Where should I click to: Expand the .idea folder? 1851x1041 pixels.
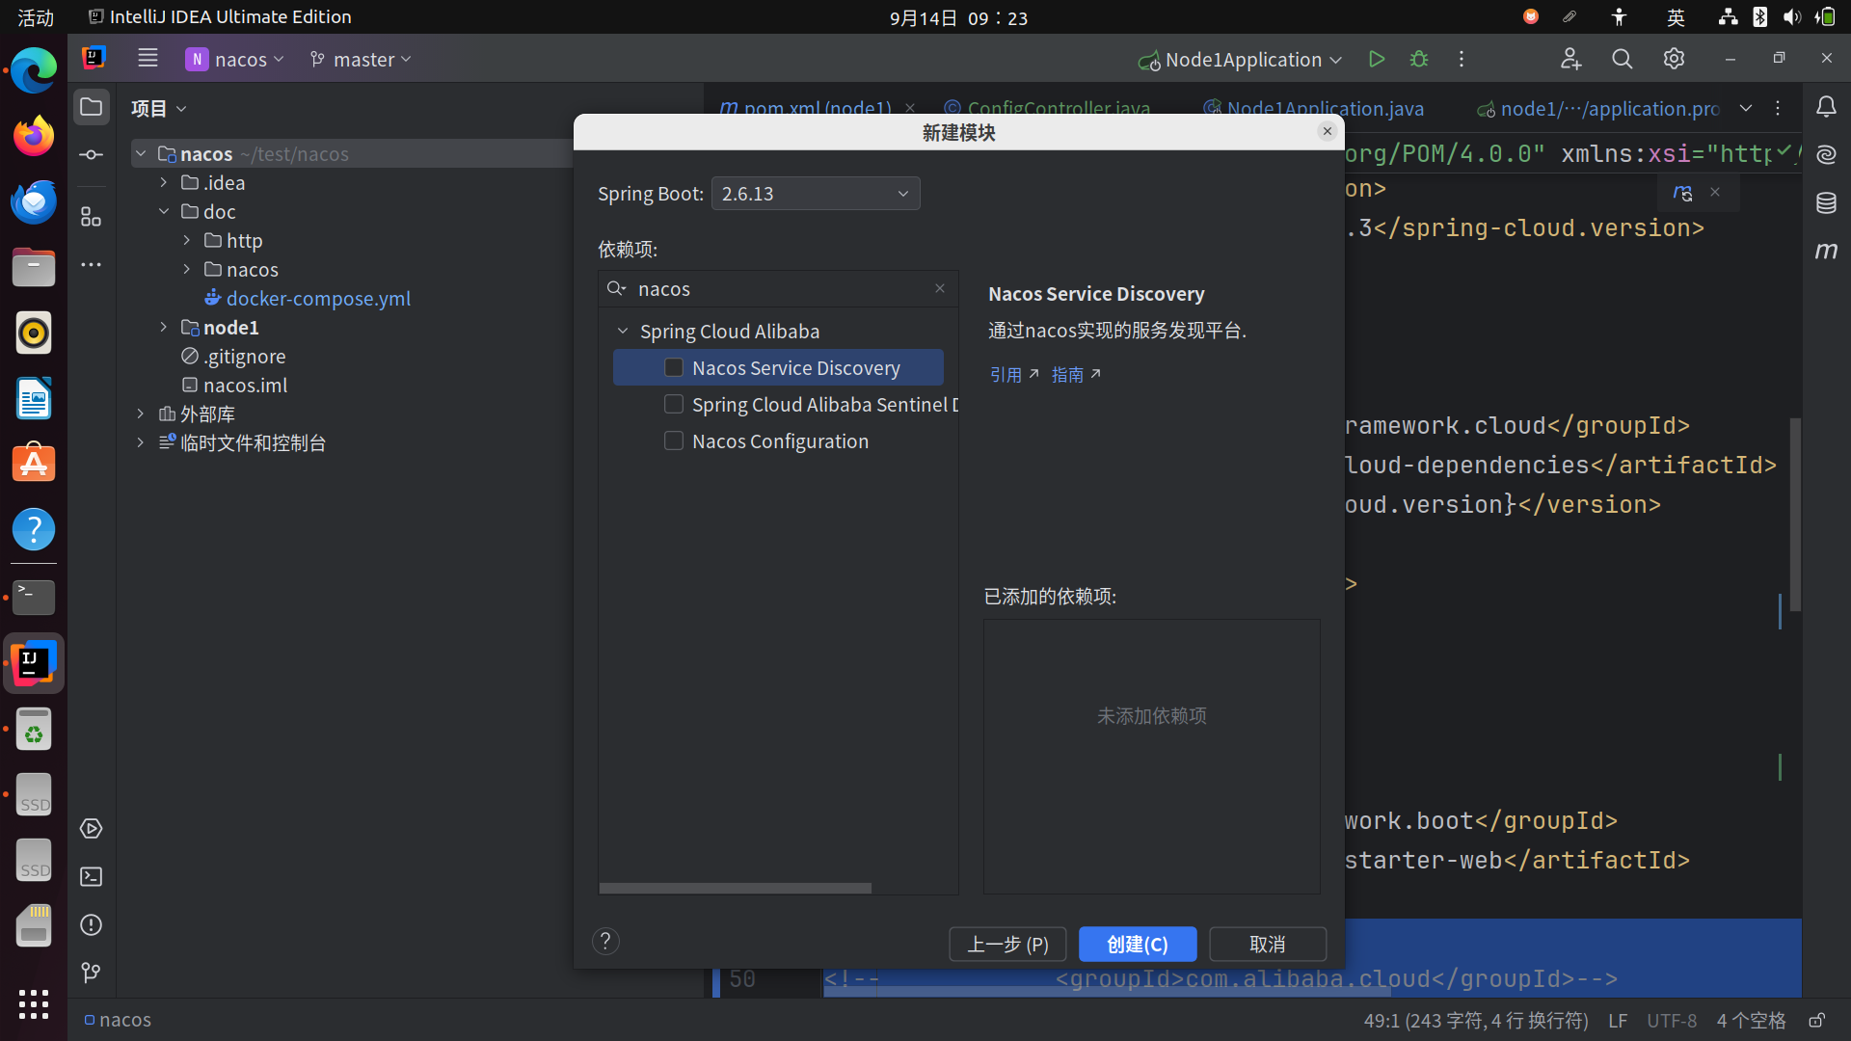pyautogui.click(x=164, y=182)
